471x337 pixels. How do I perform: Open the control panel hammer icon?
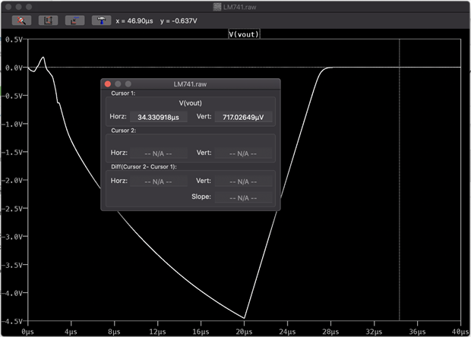101,21
